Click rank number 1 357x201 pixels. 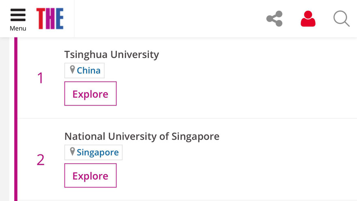tap(40, 78)
